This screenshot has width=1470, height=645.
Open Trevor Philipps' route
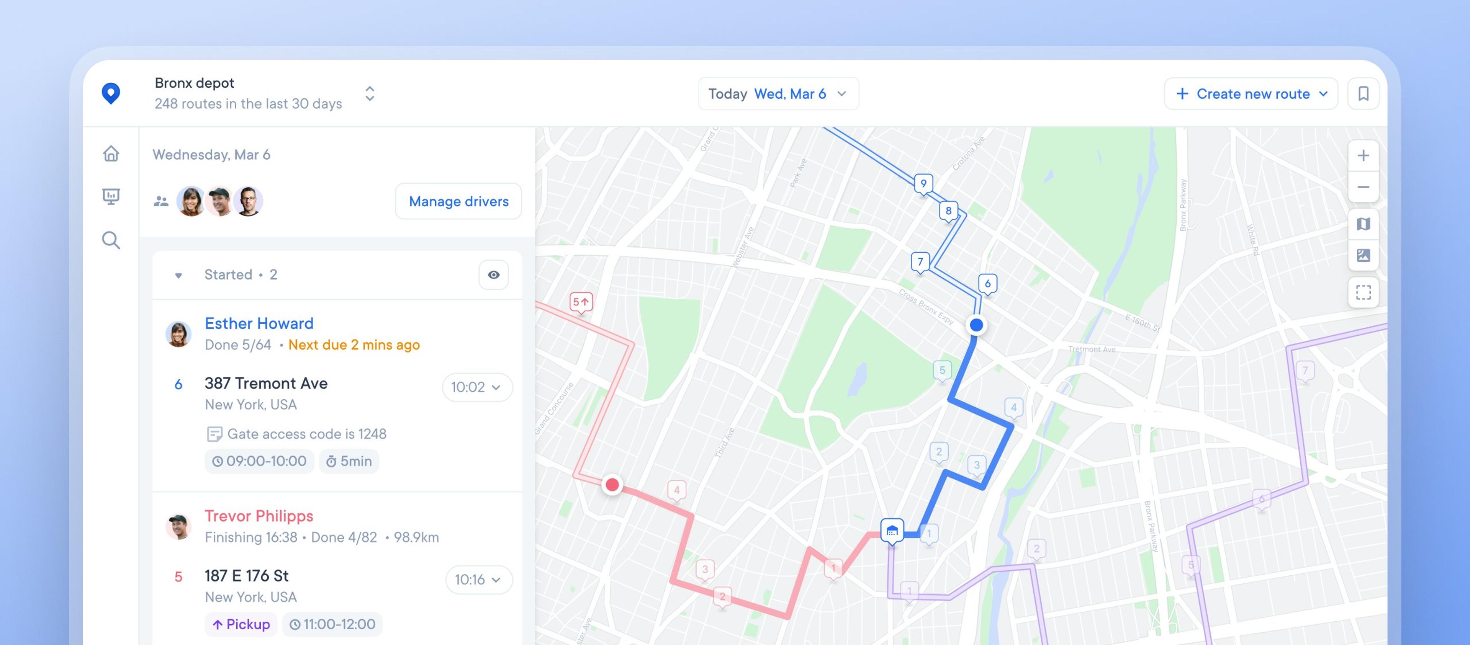tap(259, 516)
